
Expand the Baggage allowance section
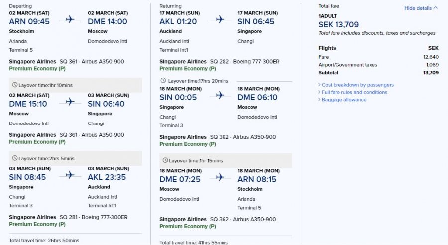coord(344,100)
